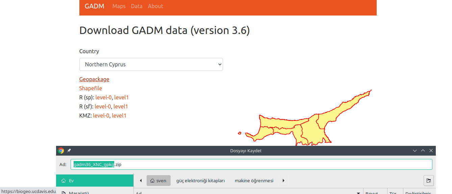Click the left arrow in path bar
Viewport: 452px width, 194px height.
(141, 181)
